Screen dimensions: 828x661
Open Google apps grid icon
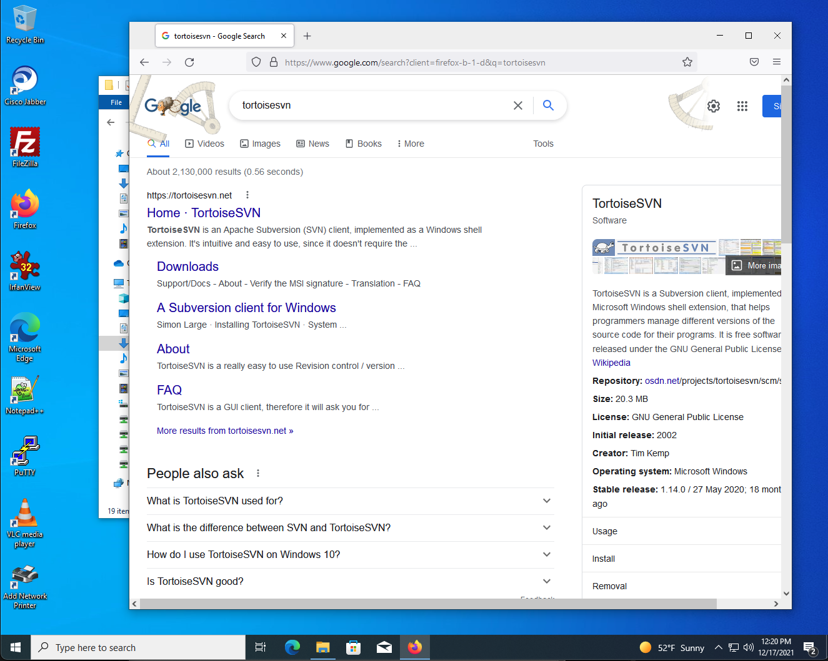point(742,106)
